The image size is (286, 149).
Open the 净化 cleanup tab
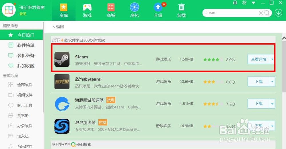coord(134,10)
